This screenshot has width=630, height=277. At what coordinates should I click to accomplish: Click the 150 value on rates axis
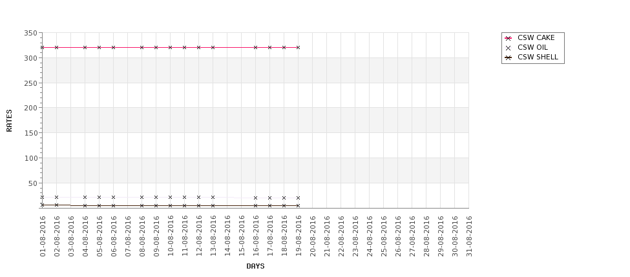coord(30,133)
